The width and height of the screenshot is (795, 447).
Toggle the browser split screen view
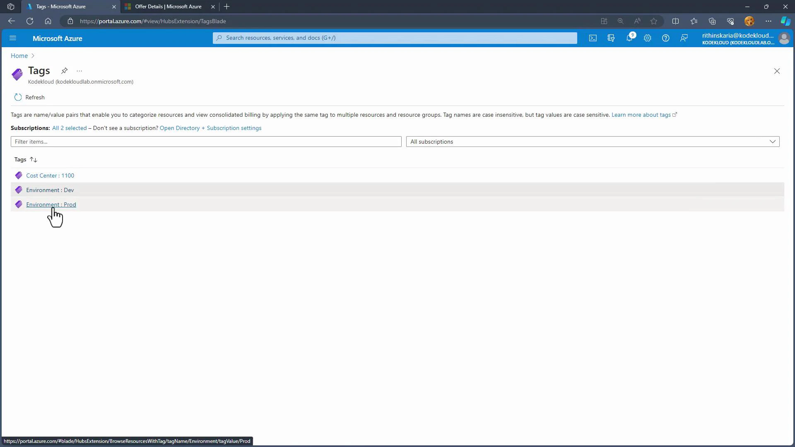[676, 21]
